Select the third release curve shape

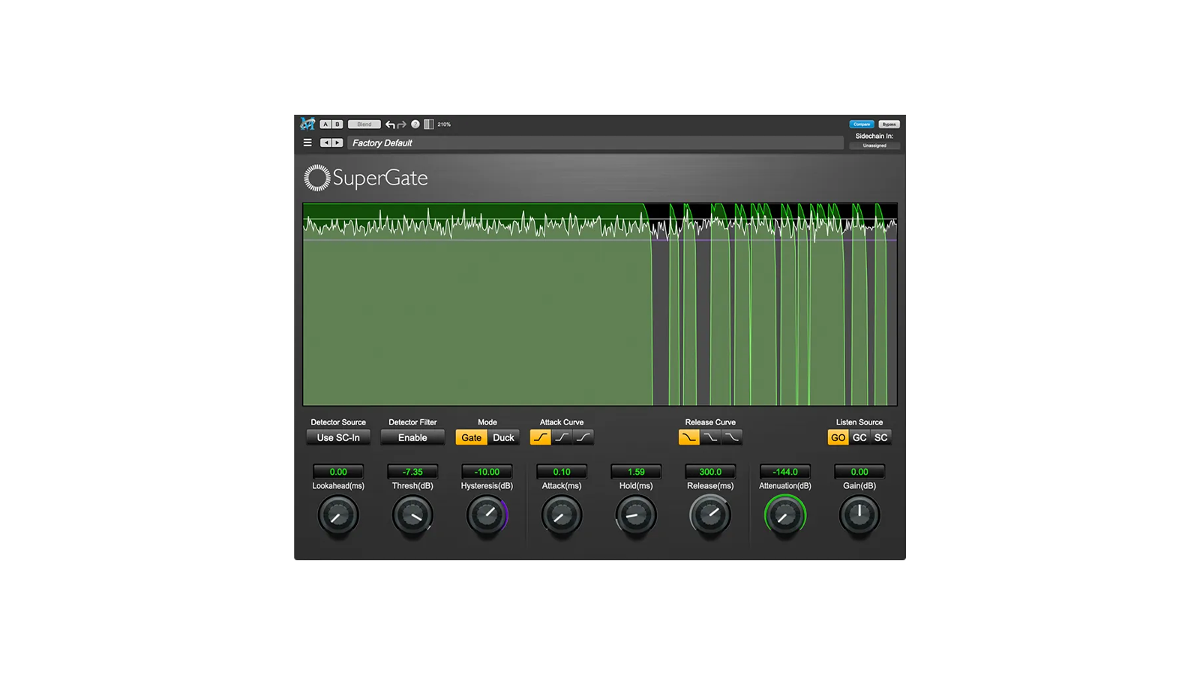coord(732,437)
